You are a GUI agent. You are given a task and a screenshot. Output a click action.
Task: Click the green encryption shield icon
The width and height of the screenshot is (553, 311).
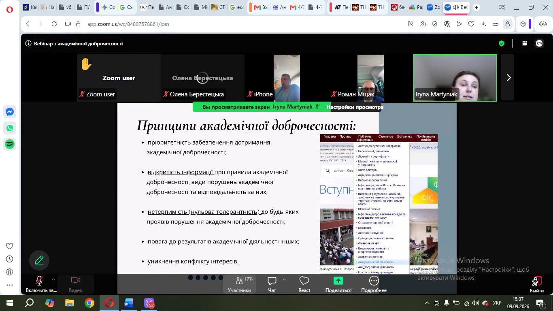[x=502, y=43]
